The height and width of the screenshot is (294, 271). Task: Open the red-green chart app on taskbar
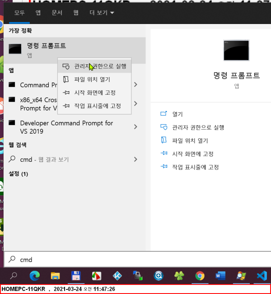click(97, 276)
